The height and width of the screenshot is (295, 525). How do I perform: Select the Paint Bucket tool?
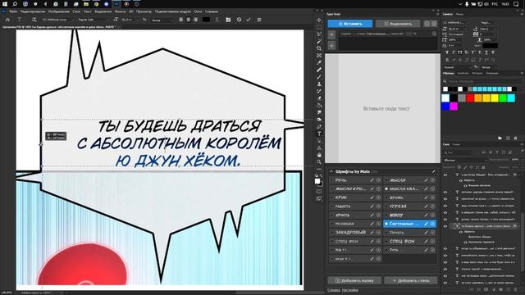tap(319, 105)
